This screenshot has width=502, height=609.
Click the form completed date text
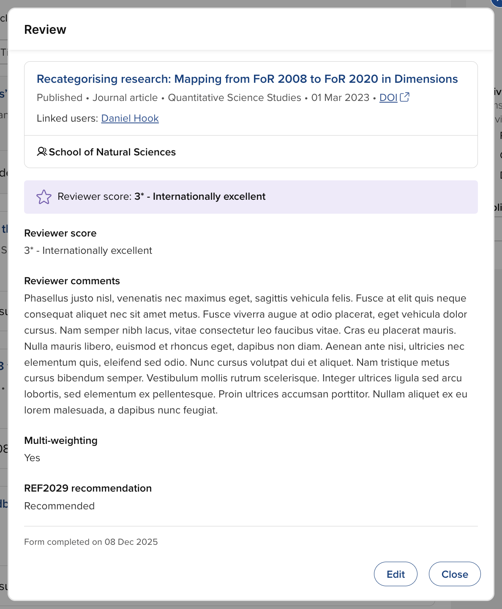(x=91, y=542)
